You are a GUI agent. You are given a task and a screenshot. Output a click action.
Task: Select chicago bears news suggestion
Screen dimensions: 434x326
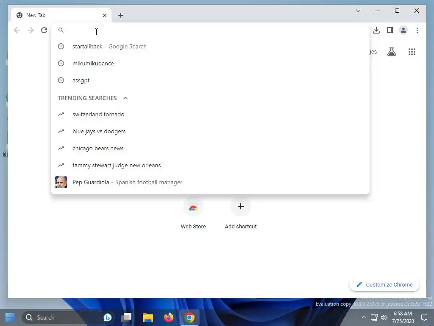point(210,148)
